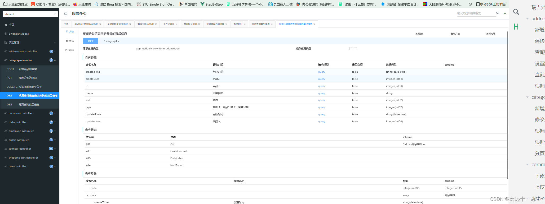Close the active 根据分类信息查询分类的菜品信息 tab
This screenshot has width=545, height=204.
click(x=314, y=24)
